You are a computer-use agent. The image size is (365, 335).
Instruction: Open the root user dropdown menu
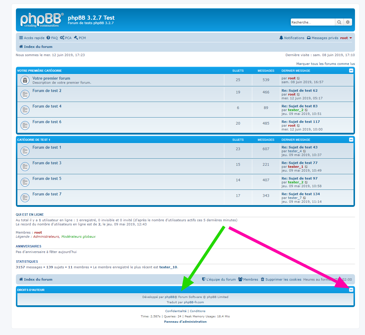pyautogui.click(x=346, y=38)
